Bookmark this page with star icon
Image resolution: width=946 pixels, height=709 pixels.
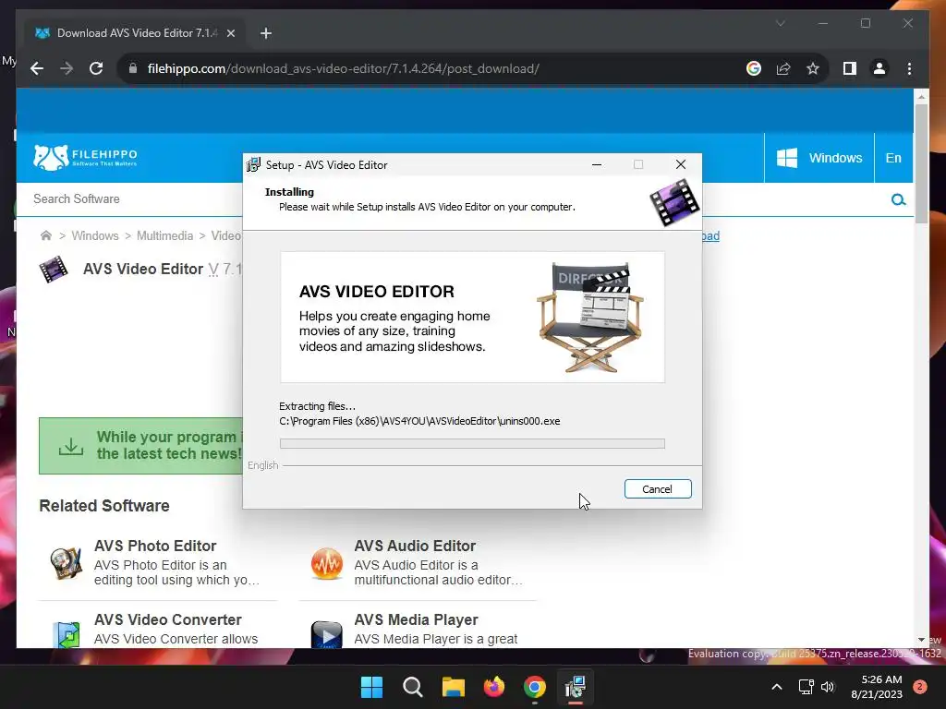pyautogui.click(x=813, y=68)
